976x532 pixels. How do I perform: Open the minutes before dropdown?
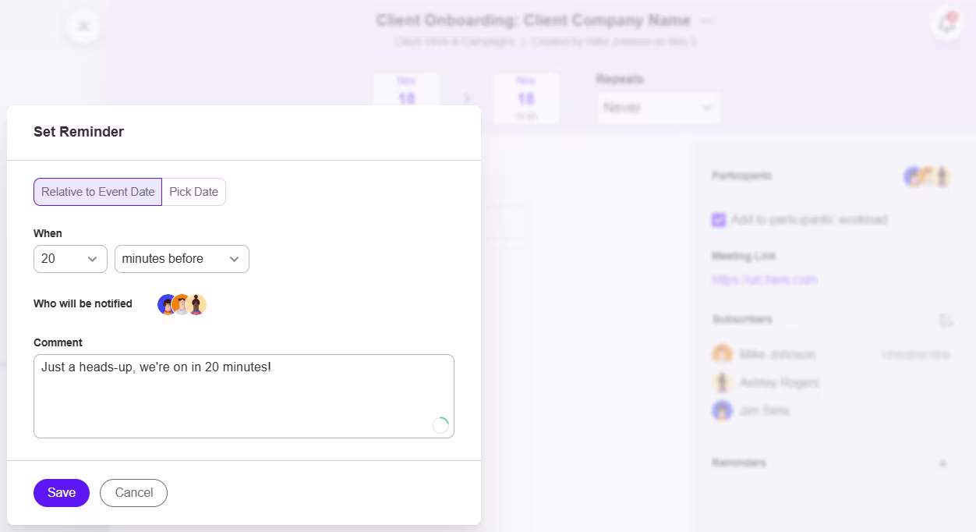181,258
